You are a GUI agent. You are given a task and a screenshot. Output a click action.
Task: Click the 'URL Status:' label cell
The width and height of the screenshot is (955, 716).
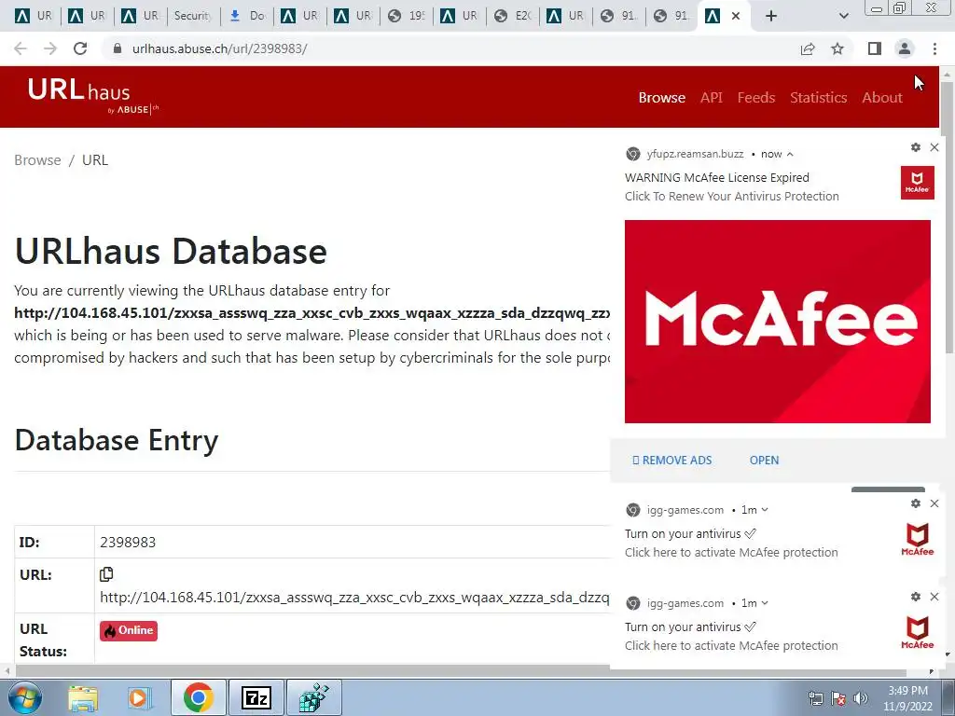(54, 640)
